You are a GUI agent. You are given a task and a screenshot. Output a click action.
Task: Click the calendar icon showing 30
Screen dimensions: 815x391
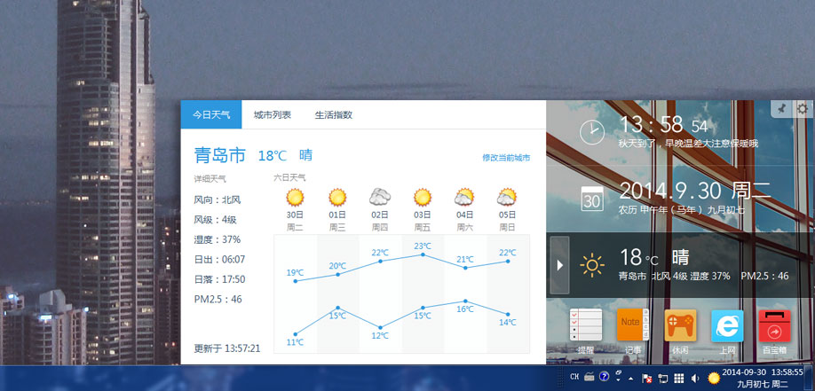coord(591,198)
